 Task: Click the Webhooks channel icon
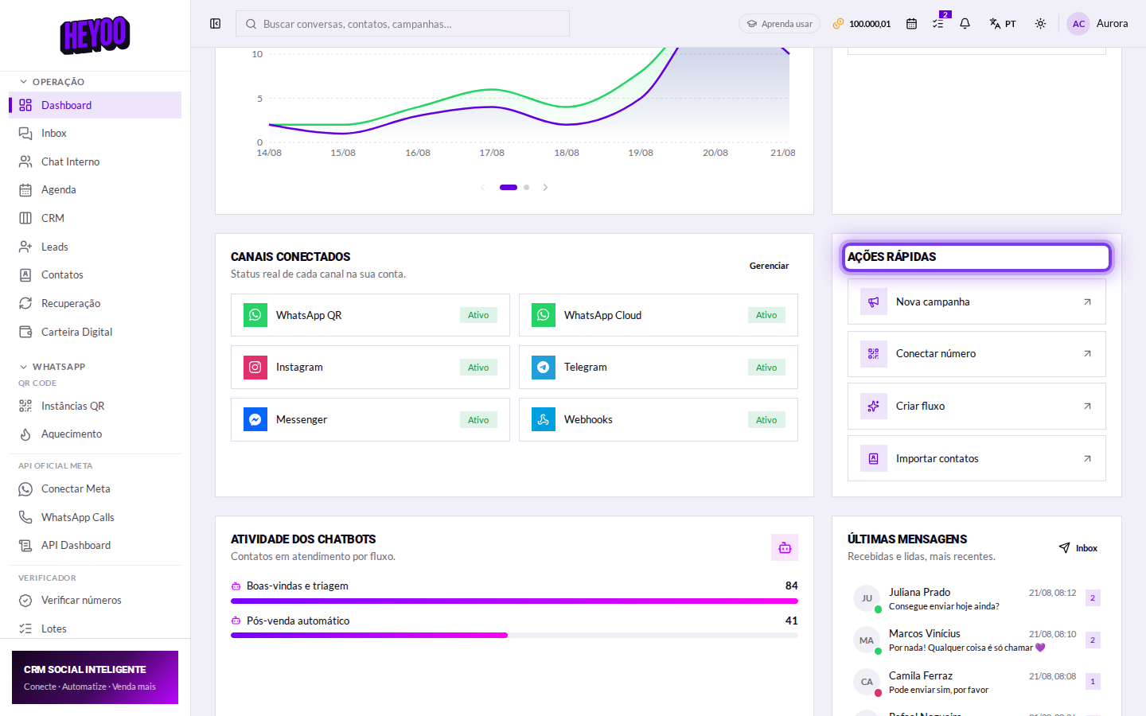pos(544,419)
